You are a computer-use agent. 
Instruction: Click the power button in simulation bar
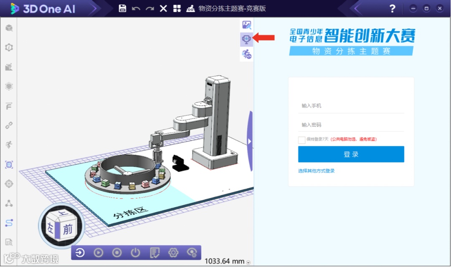[x=135, y=253]
